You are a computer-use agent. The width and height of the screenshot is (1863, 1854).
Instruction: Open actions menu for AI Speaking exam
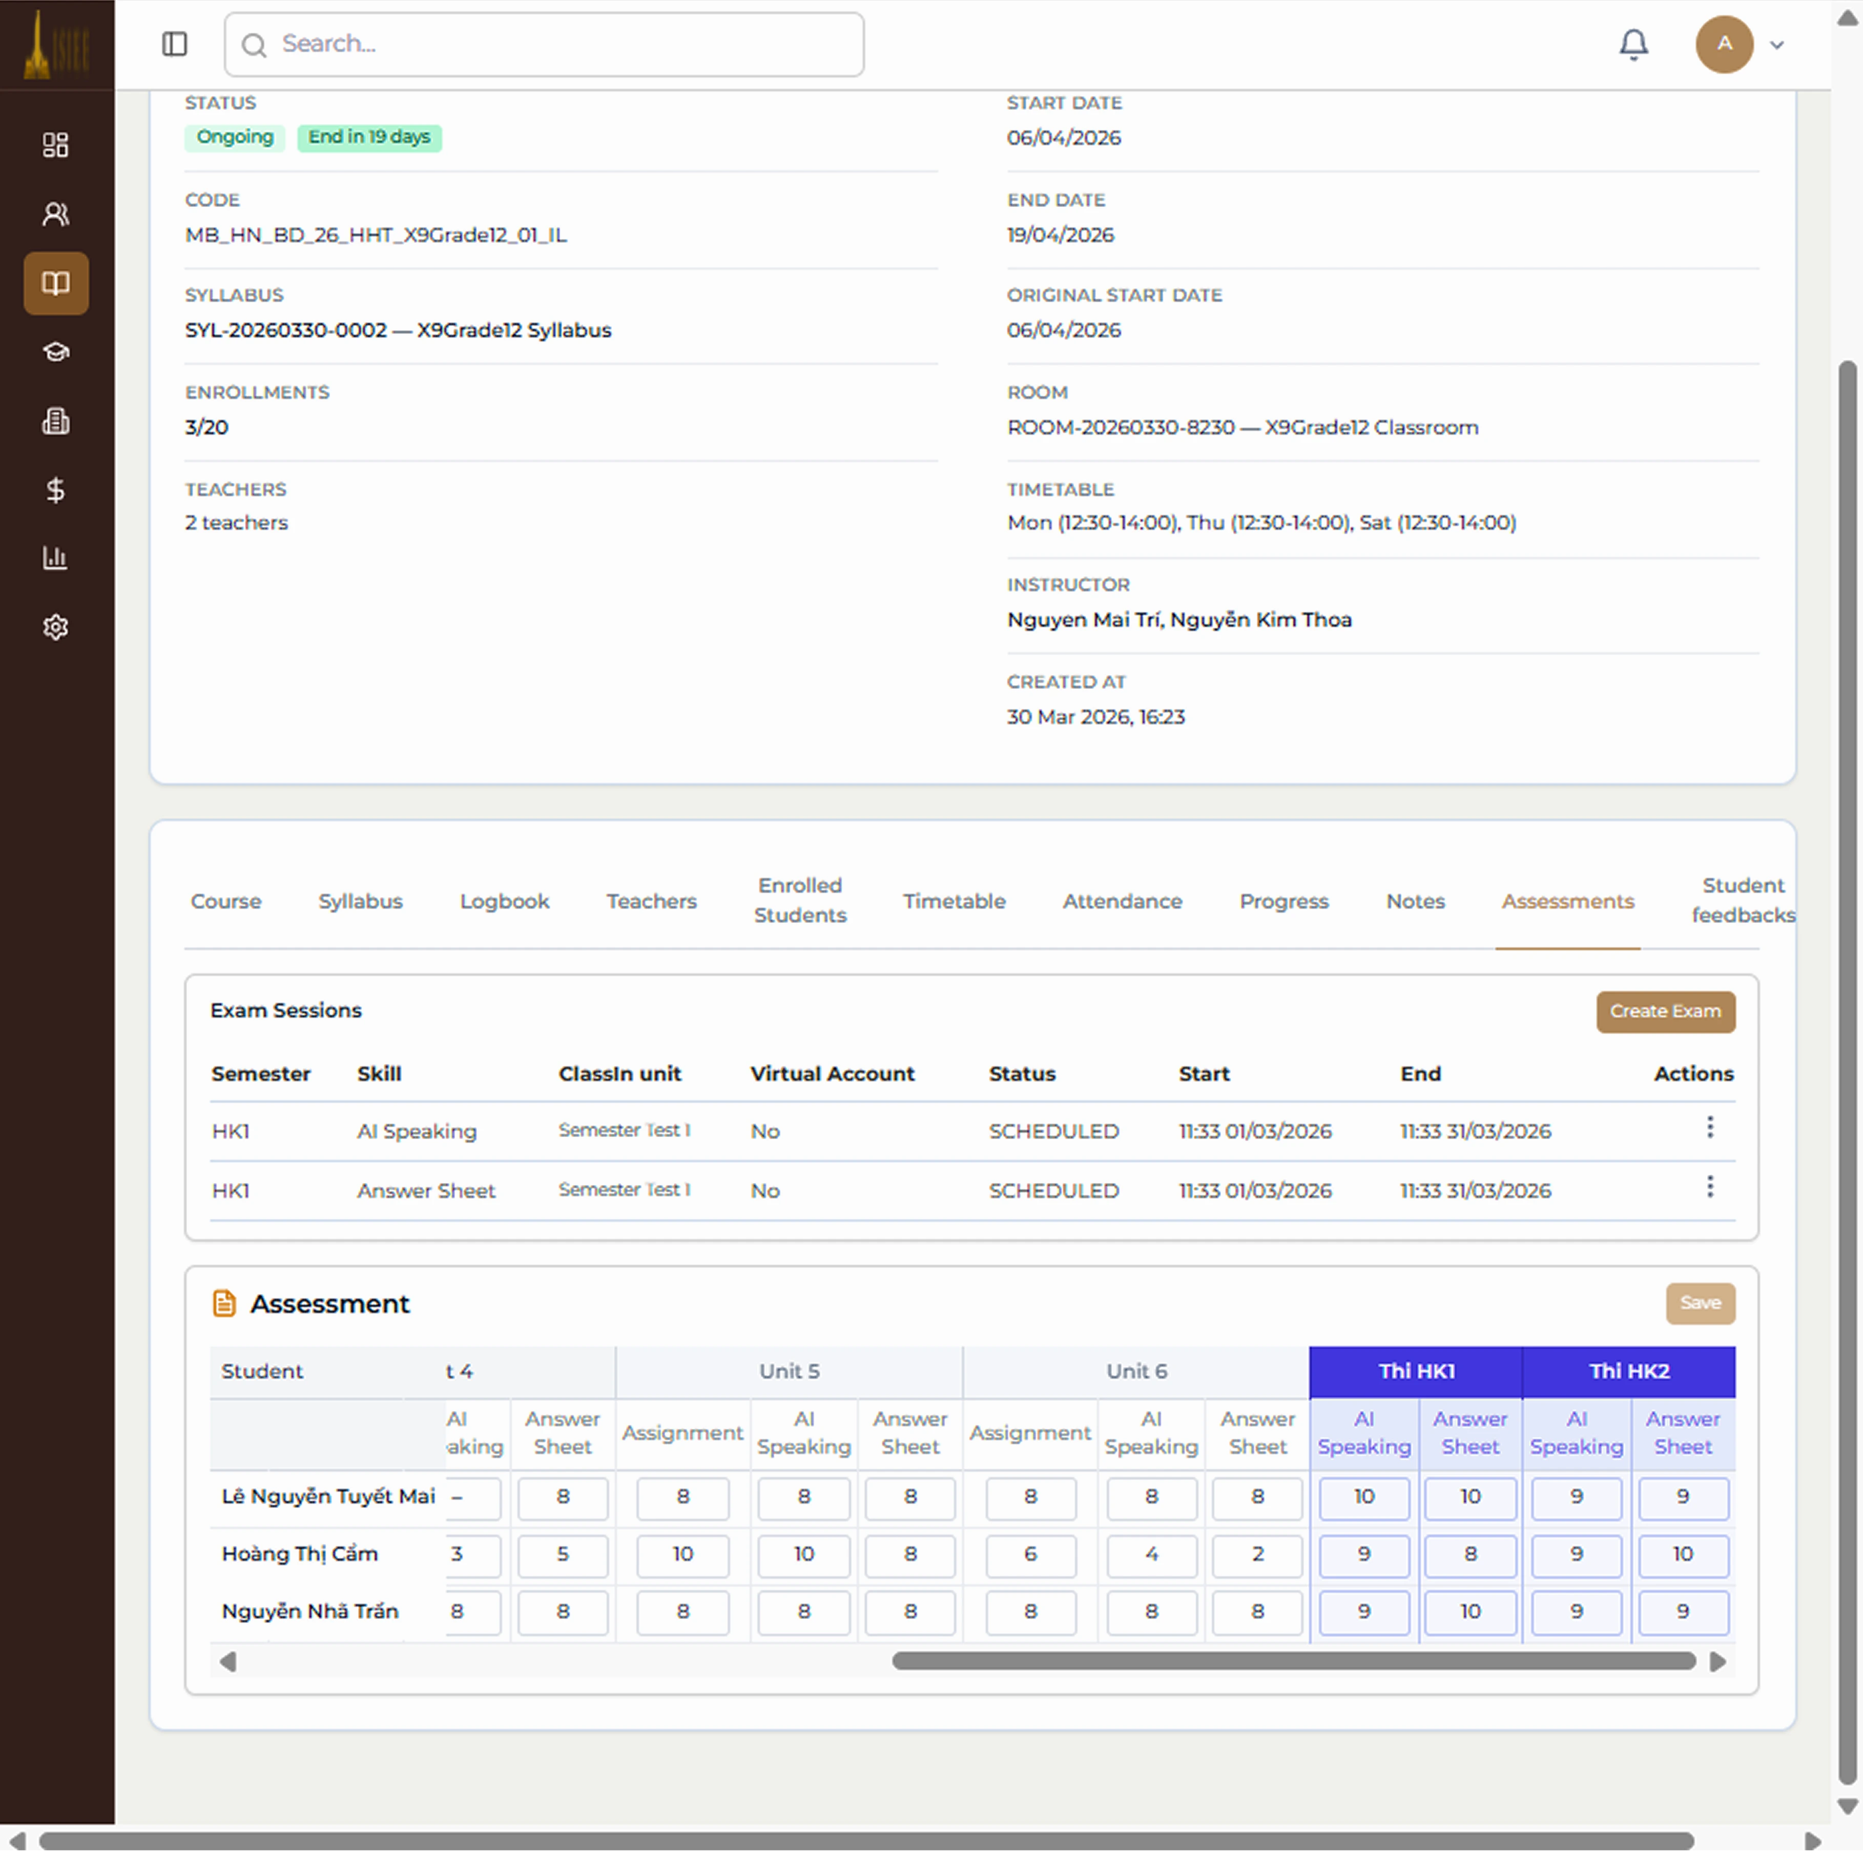tap(1710, 1127)
